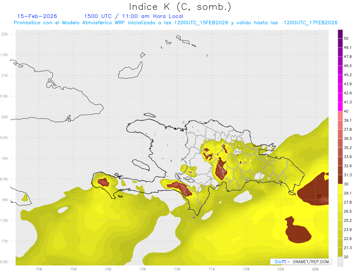Click the 'ONAMET/REP.DOM.' credit label
This screenshot has width=354, height=273.
(311, 262)
